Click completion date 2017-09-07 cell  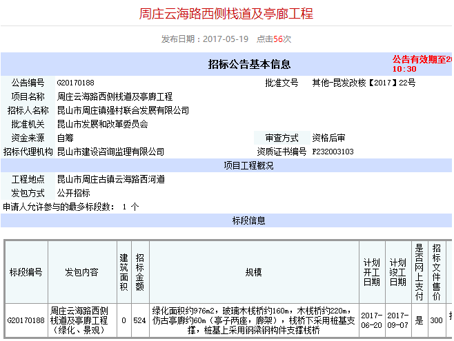pos(398,320)
